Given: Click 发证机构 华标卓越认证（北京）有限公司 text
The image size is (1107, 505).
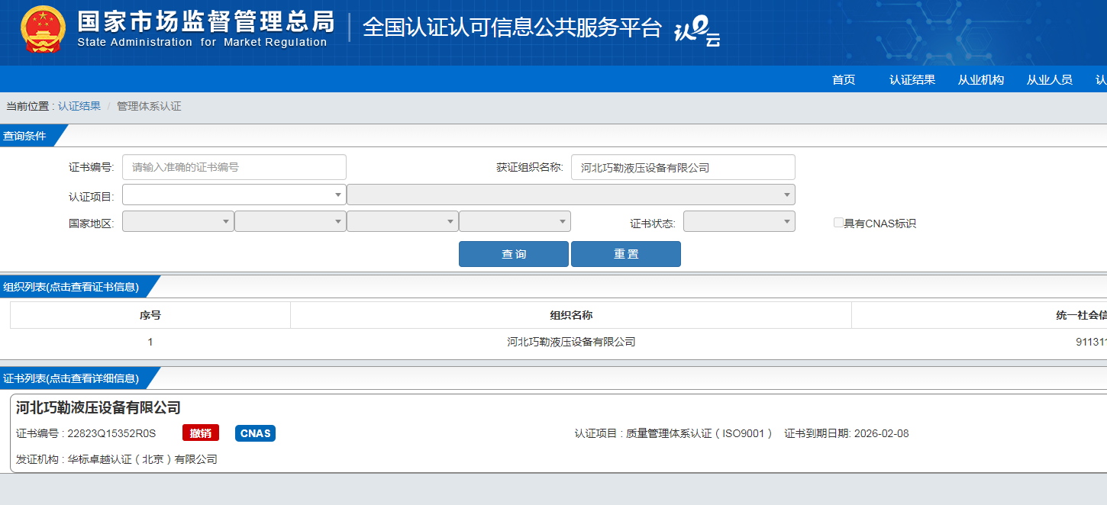Looking at the screenshot, I should tap(117, 459).
